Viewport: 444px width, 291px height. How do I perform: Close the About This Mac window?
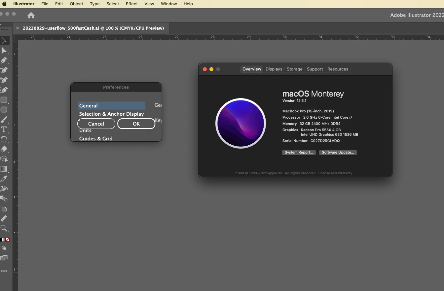pyautogui.click(x=205, y=69)
